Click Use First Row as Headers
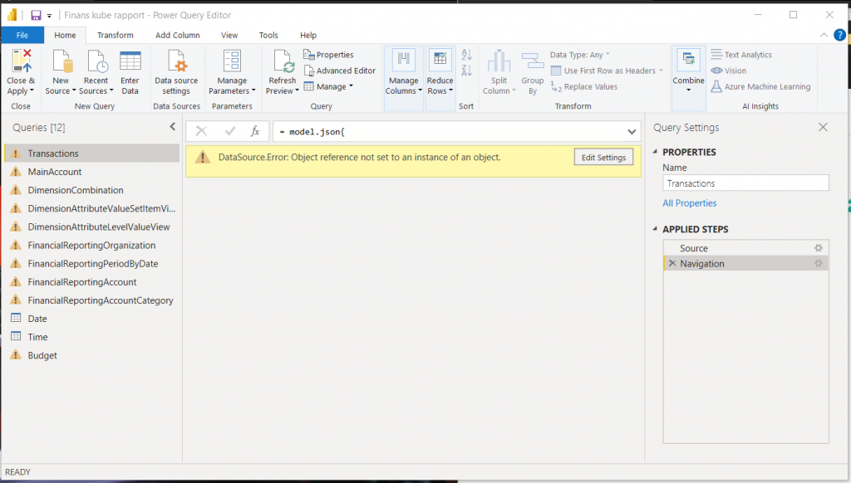 [x=607, y=71]
